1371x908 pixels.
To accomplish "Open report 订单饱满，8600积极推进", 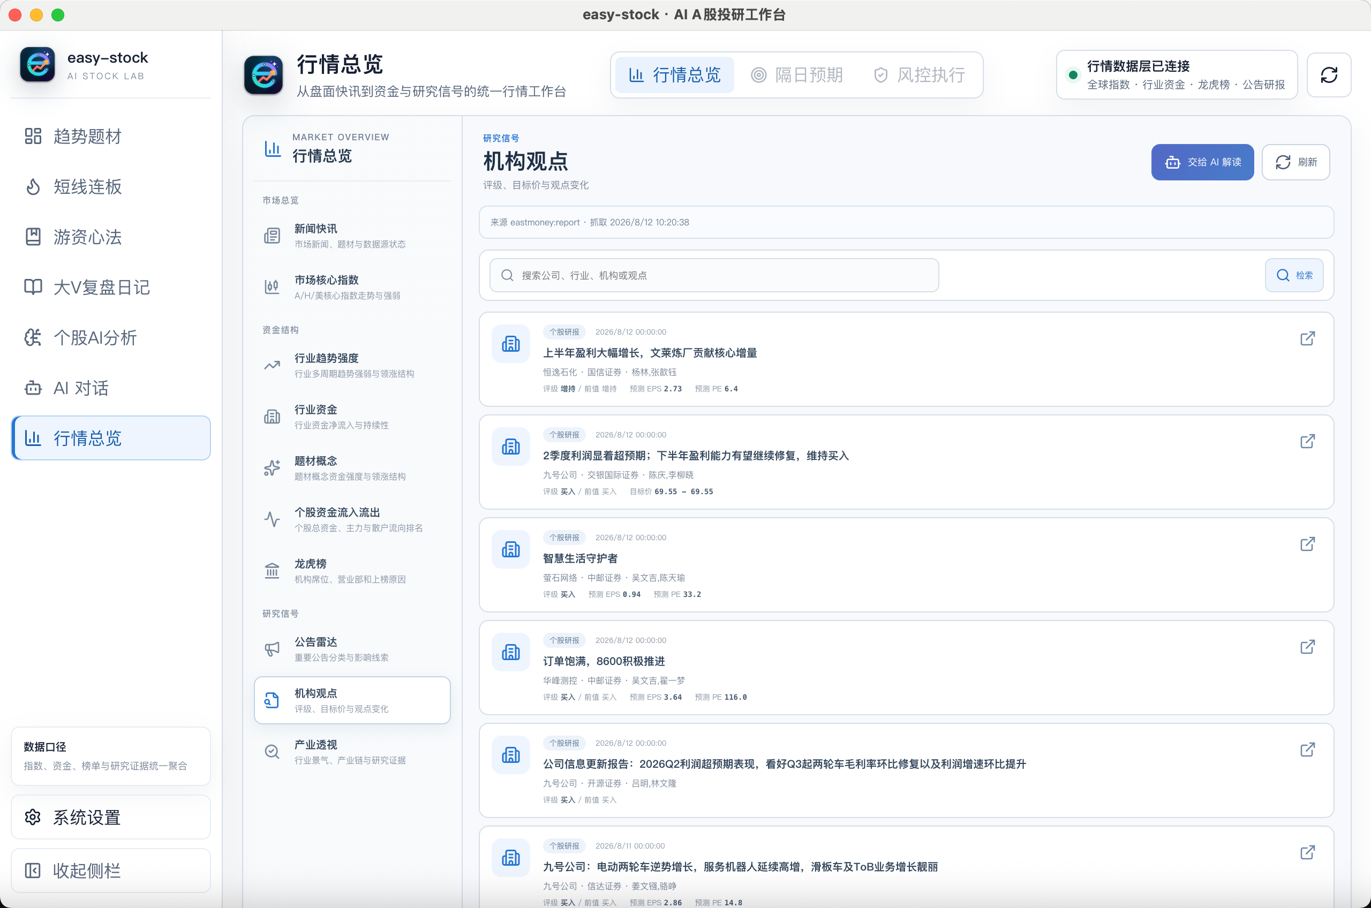I will 604,661.
